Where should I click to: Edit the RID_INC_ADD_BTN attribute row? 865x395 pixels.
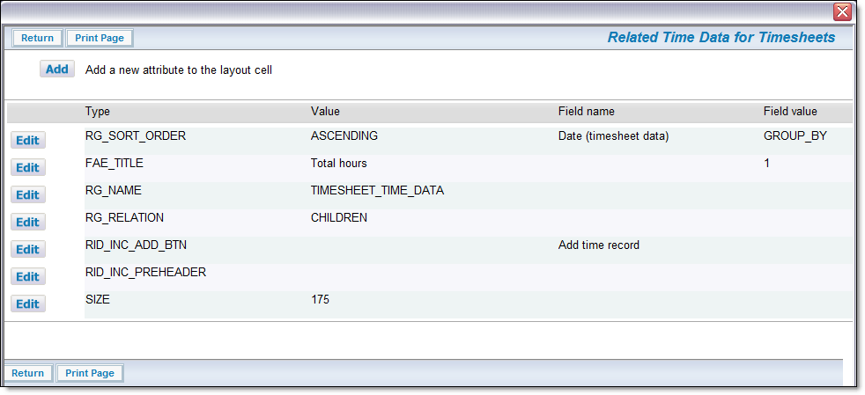tap(27, 250)
